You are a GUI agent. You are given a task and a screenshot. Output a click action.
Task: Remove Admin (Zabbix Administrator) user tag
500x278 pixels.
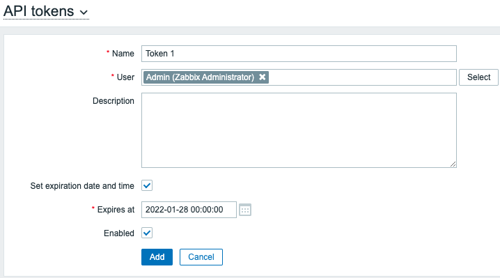(262, 77)
